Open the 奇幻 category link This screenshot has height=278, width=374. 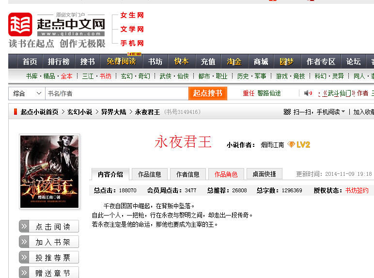(144, 76)
